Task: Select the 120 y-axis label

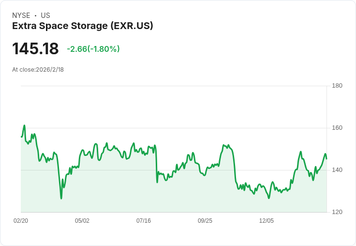Action: tap(337, 212)
